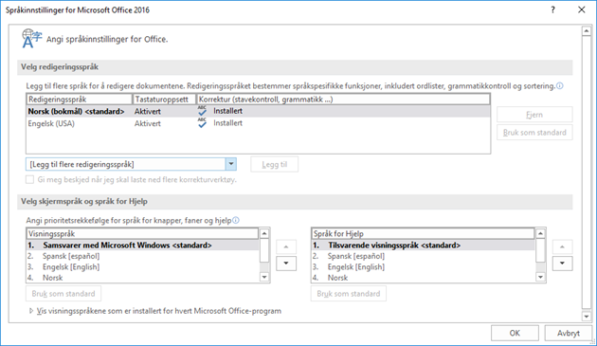Click spellcheck icon in Engelsk (USA) row
The width and height of the screenshot is (597, 346).
[202, 122]
